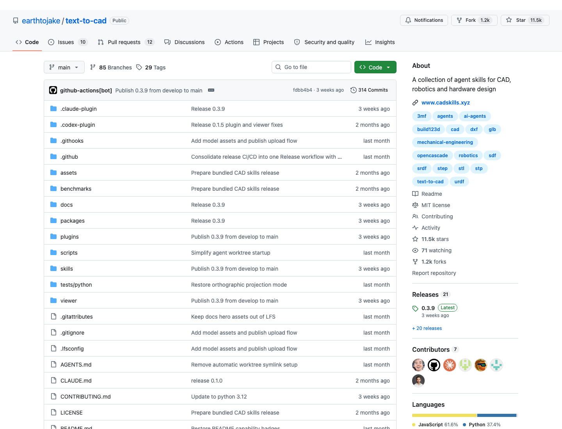Click the repository book icon beside earthtojake
The height and width of the screenshot is (429, 562).
coord(16,21)
